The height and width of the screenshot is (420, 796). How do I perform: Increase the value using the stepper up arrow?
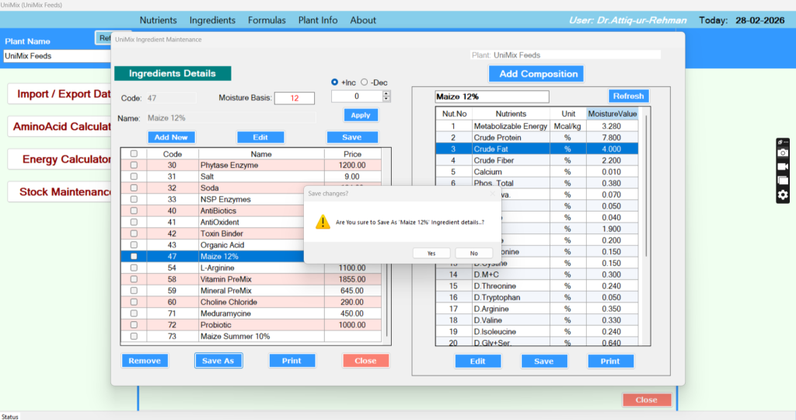click(386, 93)
